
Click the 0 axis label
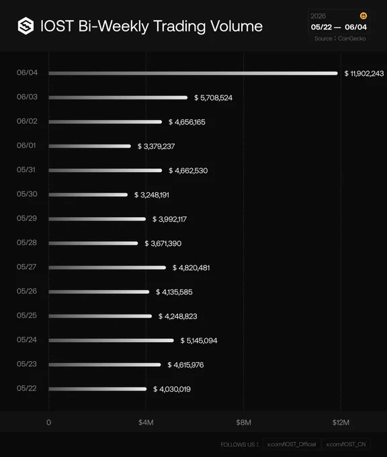point(48,422)
